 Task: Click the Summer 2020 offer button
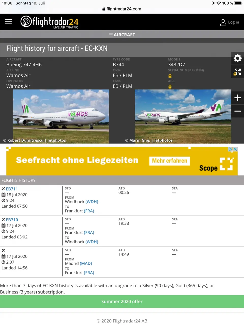point(122,302)
